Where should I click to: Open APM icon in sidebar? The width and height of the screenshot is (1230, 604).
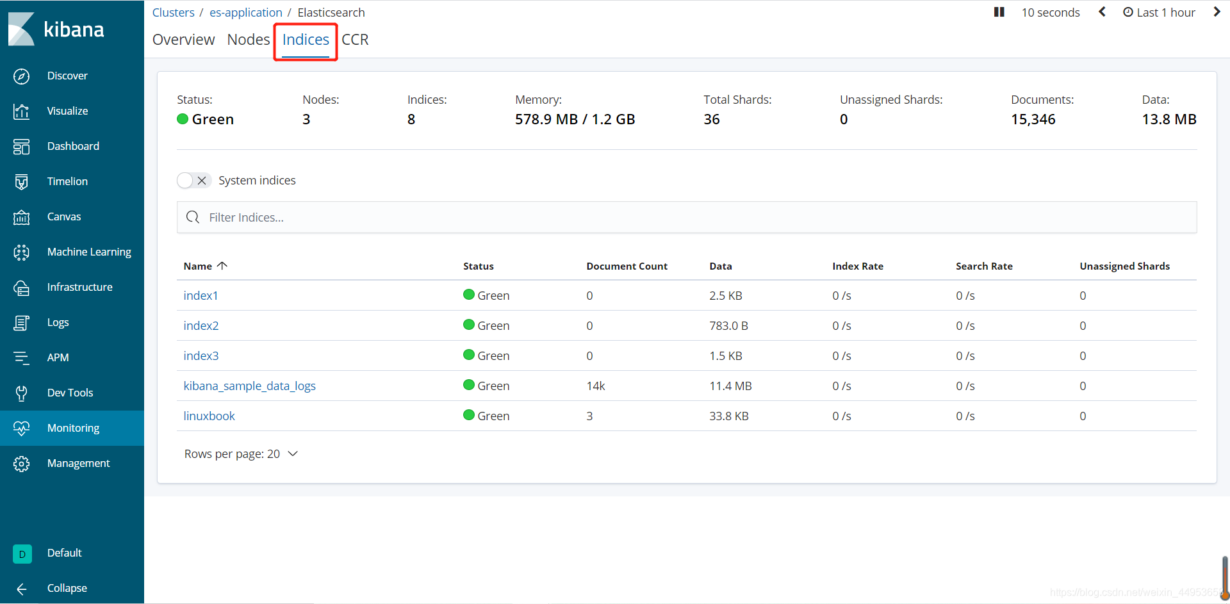pyautogui.click(x=21, y=358)
